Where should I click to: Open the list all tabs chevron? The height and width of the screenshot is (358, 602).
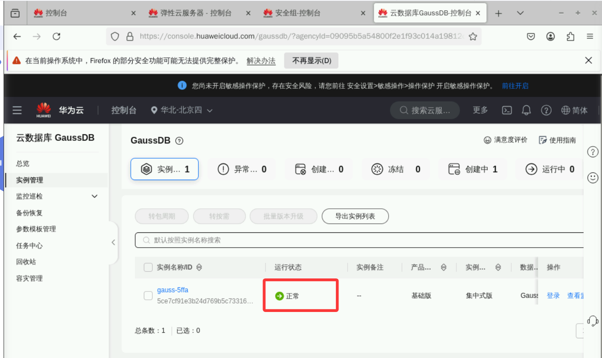coord(520,13)
